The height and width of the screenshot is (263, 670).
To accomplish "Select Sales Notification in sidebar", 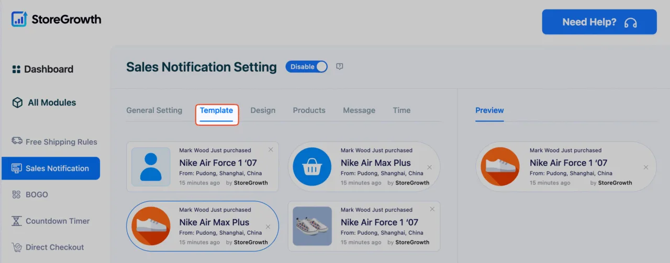I will [51, 168].
